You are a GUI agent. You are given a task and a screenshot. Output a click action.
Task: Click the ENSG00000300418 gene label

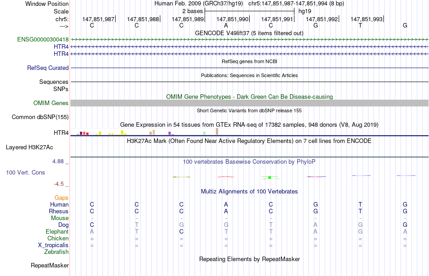tap(43, 39)
